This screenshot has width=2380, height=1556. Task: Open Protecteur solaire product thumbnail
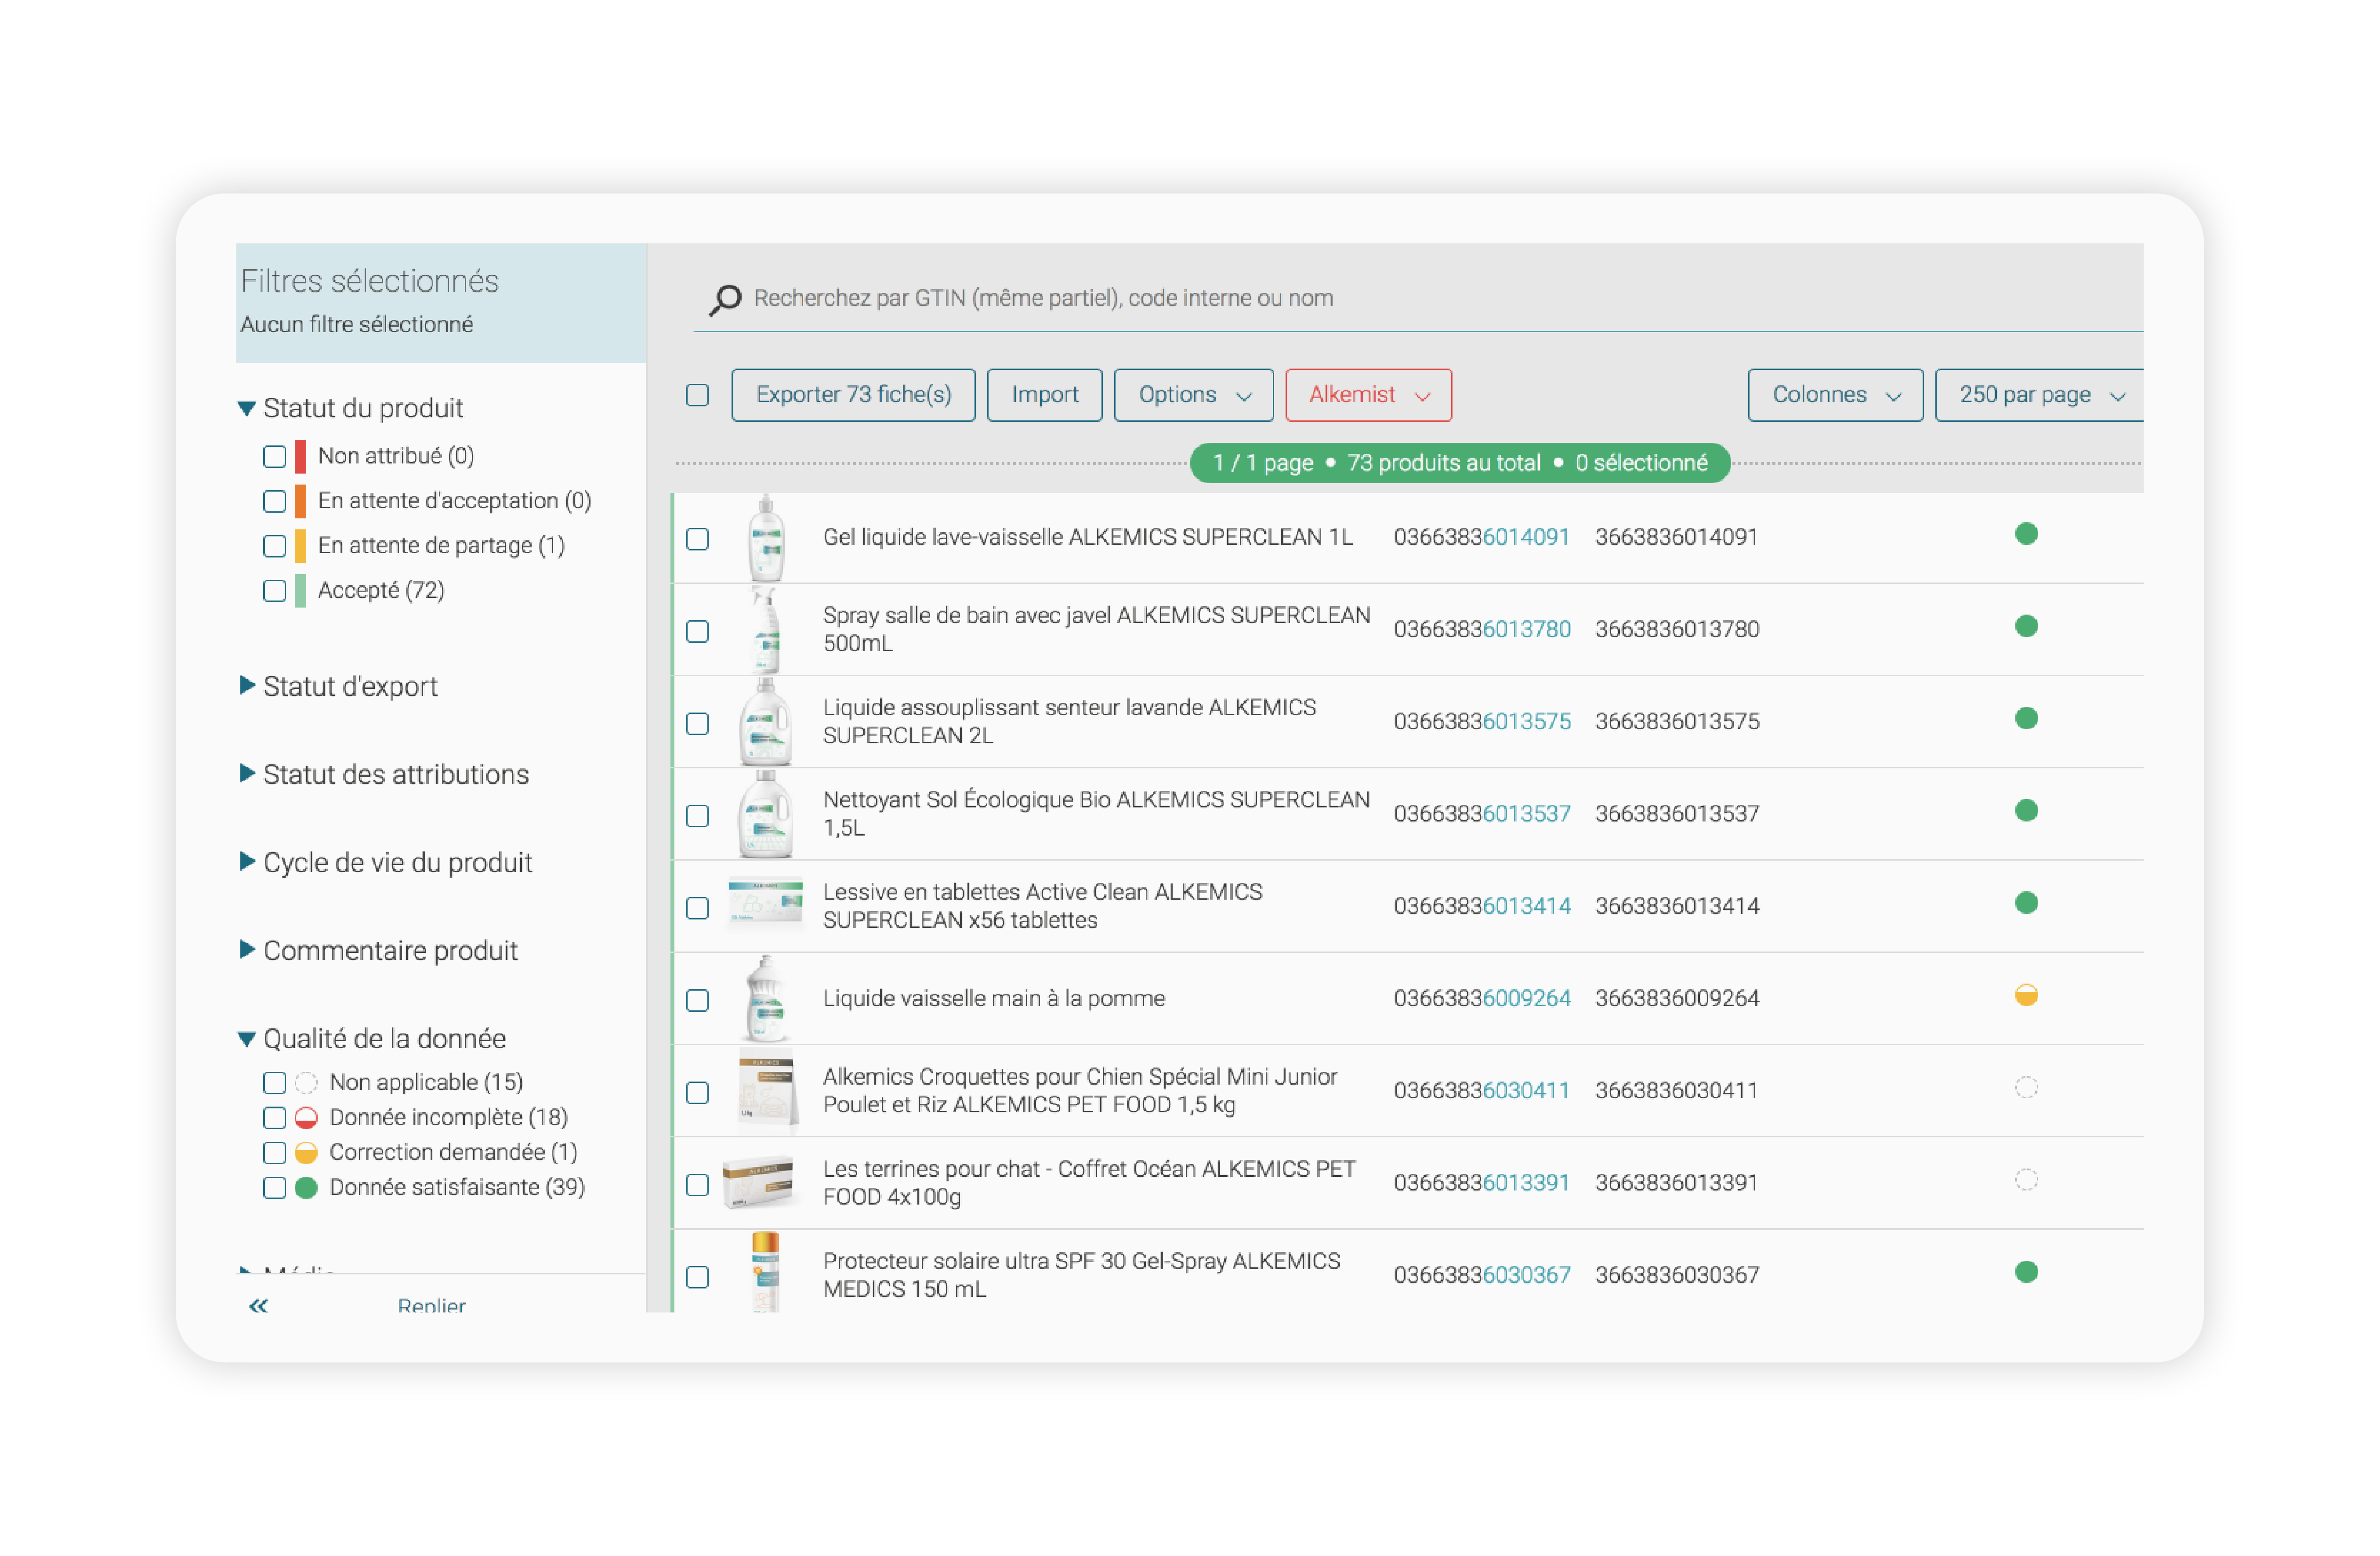point(766,1272)
